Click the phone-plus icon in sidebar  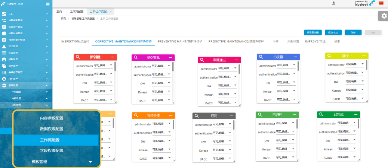[4, 20]
